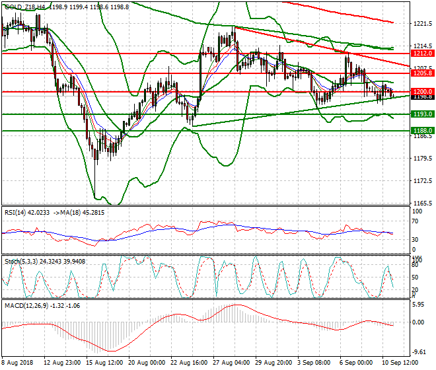Click the MACD scale value -9.61
Screen dimensions: 436x370
(x=418, y=352)
